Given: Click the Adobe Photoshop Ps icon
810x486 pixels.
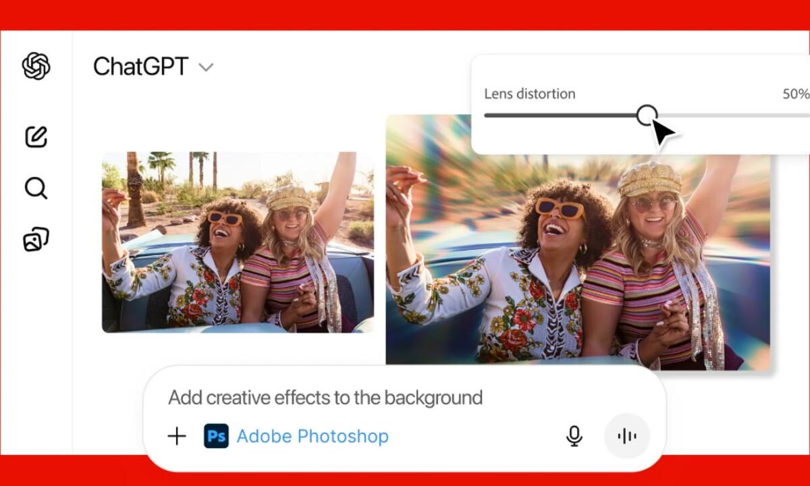Looking at the screenshot, I should coord(216,436).
